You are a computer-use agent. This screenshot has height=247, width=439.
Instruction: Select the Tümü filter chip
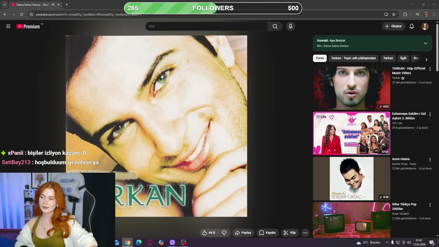tap(320, 58)
